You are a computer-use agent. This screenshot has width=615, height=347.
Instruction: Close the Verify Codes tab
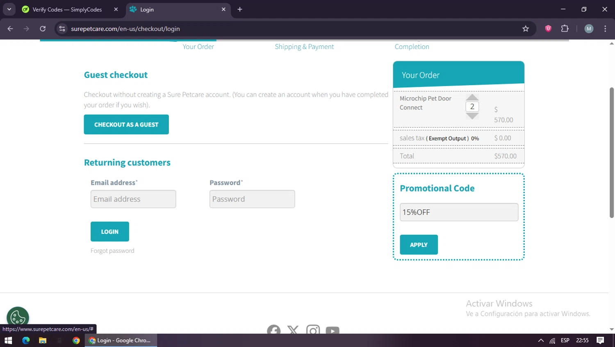point(116,9)
